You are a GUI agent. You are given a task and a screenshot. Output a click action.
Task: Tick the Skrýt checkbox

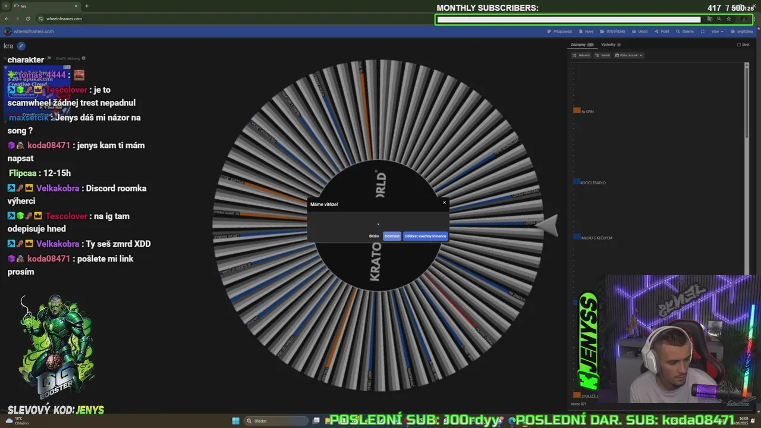739,45
